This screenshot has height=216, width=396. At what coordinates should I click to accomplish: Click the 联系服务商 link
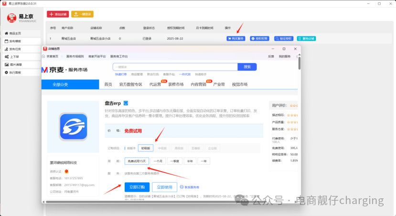(190, 187)
